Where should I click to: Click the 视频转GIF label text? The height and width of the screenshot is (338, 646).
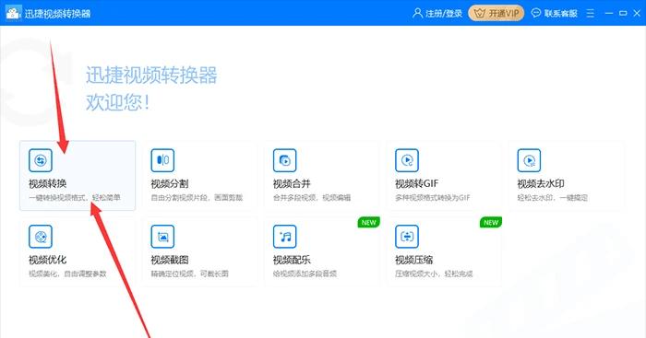pyautogui.click(x=416, y=184)
